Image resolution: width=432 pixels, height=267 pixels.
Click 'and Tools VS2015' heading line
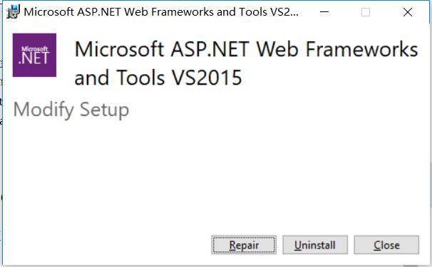coord(158,78)
